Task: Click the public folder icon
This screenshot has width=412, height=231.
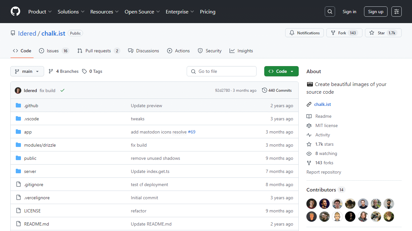Action: pos(18,158)
